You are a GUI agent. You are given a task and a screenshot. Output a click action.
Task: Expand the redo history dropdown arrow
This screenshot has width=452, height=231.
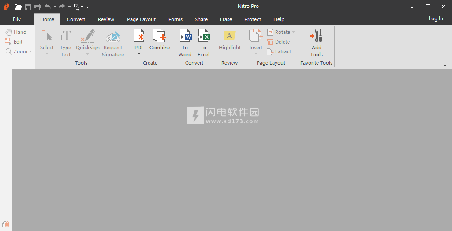69,7
